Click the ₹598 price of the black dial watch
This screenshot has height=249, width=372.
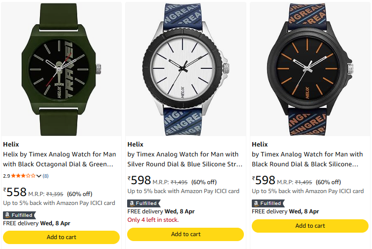[264, 180]
